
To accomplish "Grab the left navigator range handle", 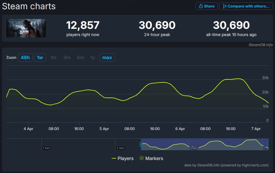I will coord(141,144).
